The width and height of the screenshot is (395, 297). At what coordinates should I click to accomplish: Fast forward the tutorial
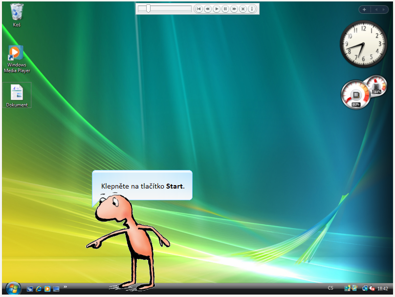tap(234, 9)
